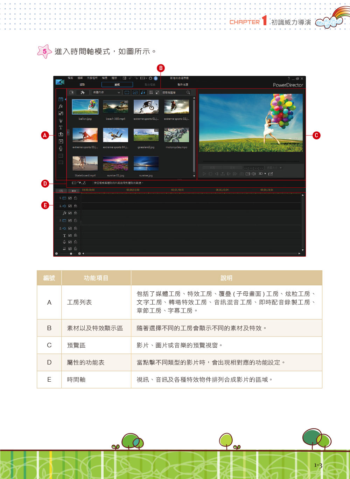
Task: Click the blue notification icon
Action: coord(156,78)
